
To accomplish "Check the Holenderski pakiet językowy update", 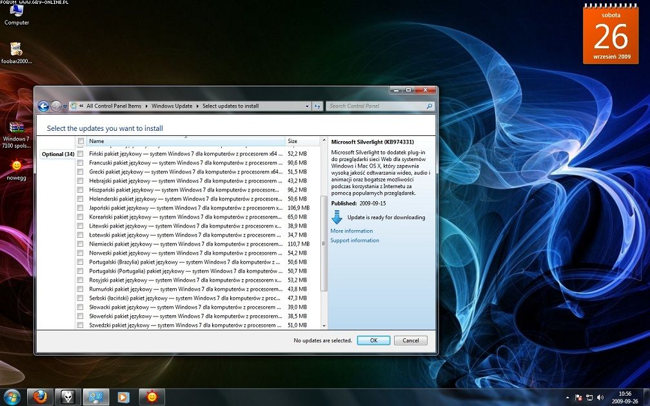I will pos(80,199).
